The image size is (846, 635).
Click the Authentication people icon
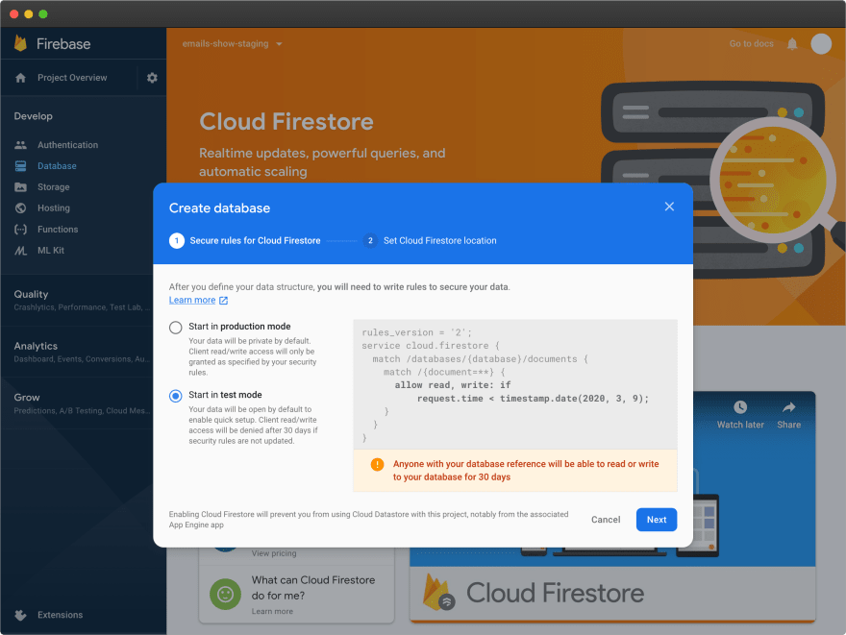[x=20, y=145]
